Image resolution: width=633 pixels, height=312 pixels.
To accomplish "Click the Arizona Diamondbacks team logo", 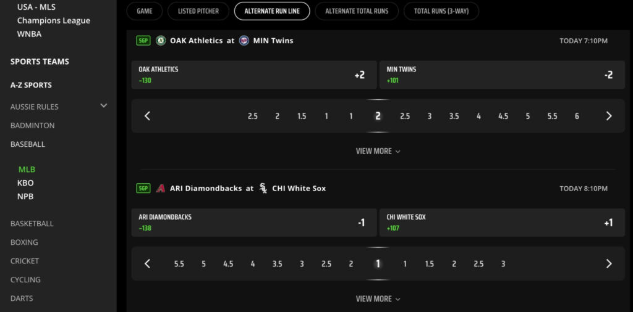I will (x=161, y=189).
